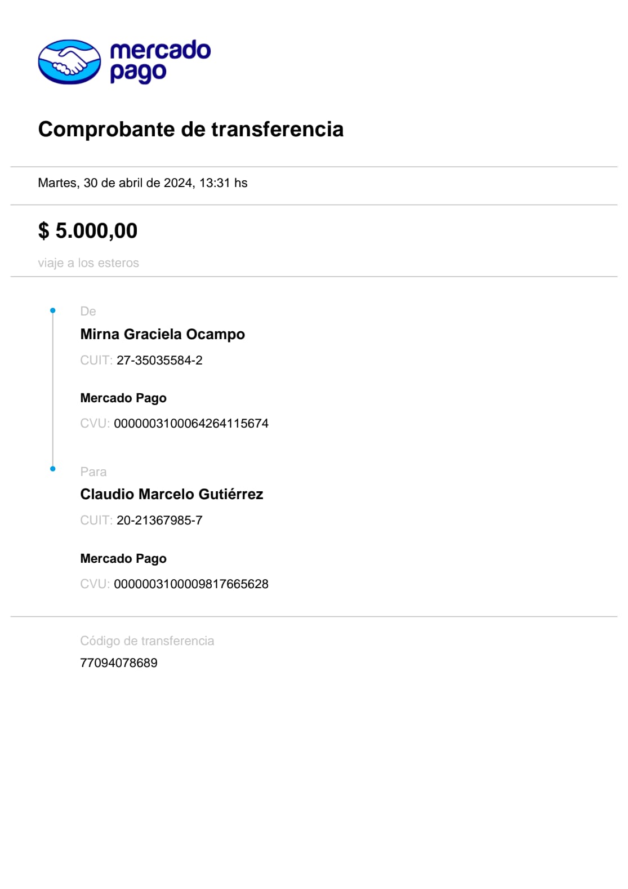
Task: Click the date Martes, 30 de abril
Action: (x=142, y=183)
